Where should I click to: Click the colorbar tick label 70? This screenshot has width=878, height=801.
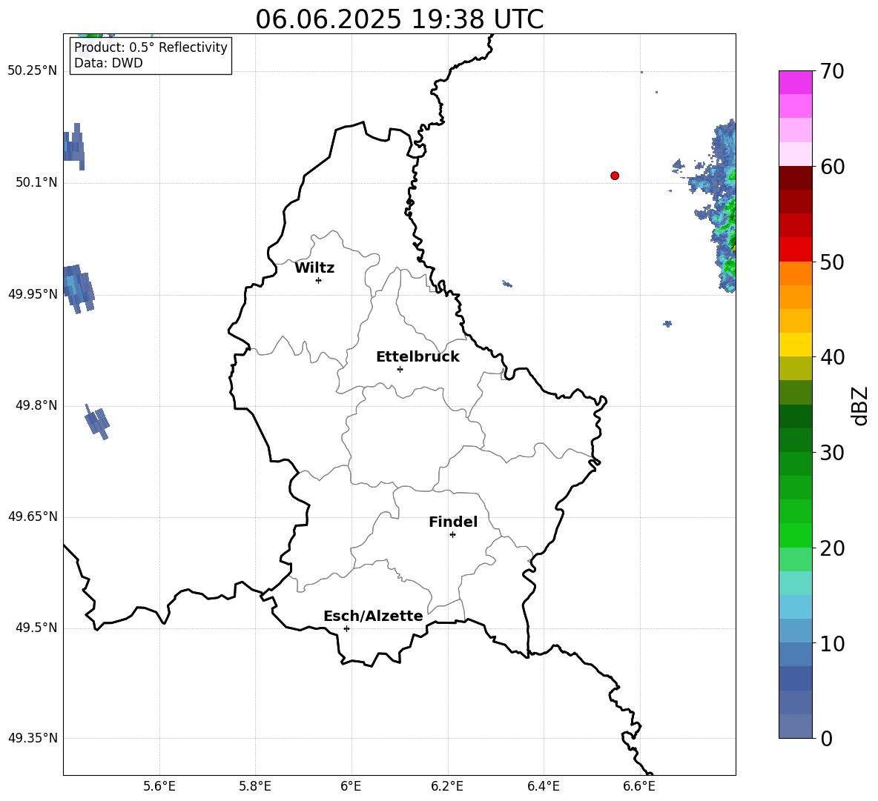(832, 71)
